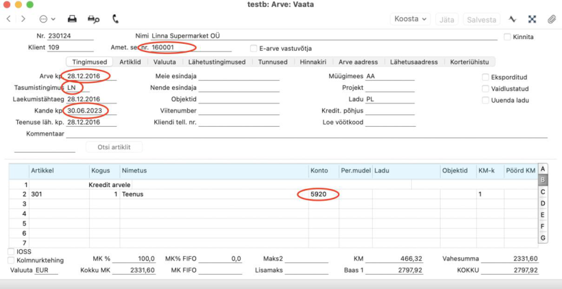Click the Nr. field 230124
Screen dimensions: 562x289
(70, 36)
